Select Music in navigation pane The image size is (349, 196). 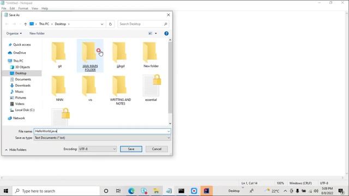[x=17, y=91]
